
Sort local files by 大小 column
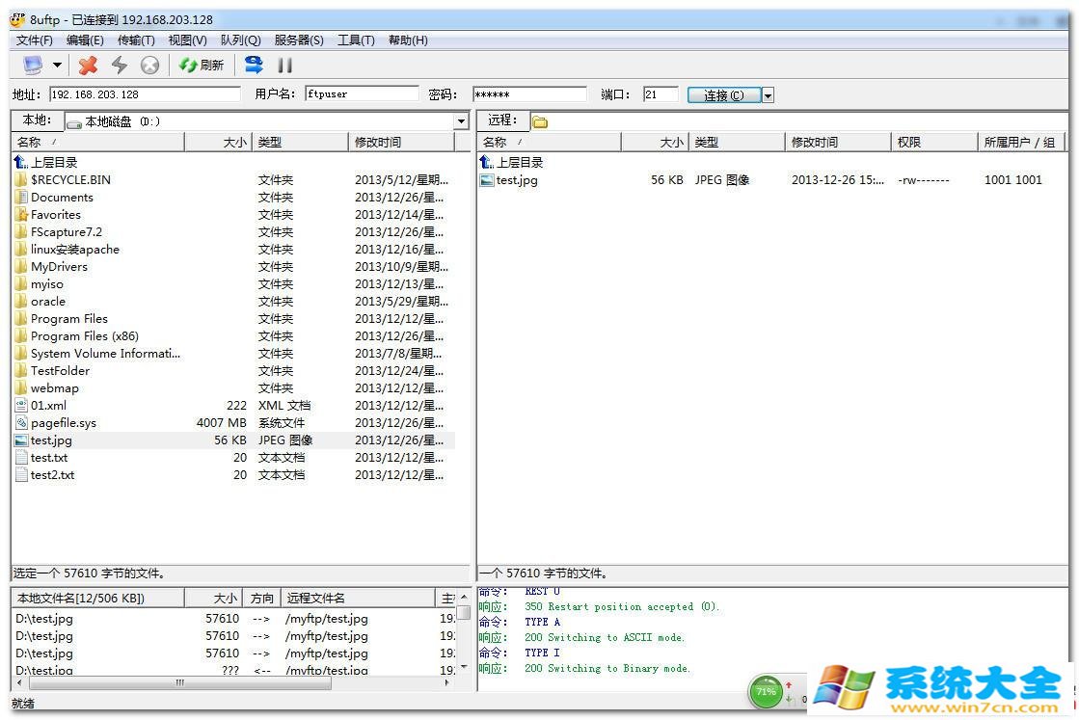coord(218,143)
